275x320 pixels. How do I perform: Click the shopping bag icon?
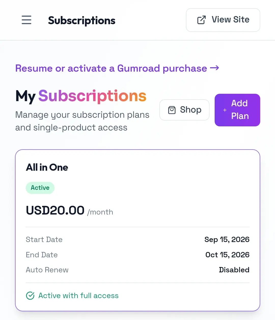tap(172, 110)
